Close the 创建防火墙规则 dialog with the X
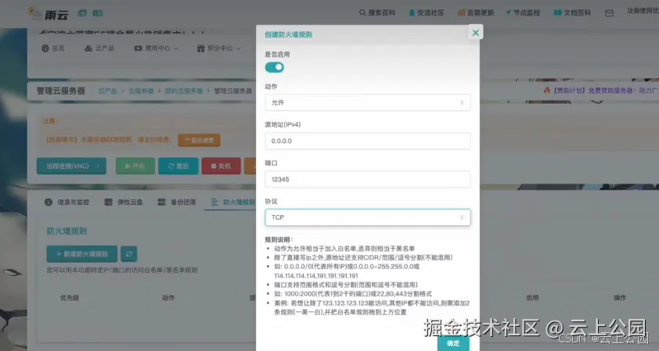The width and height of the screenshot is (659, 351). pos(475,32)
